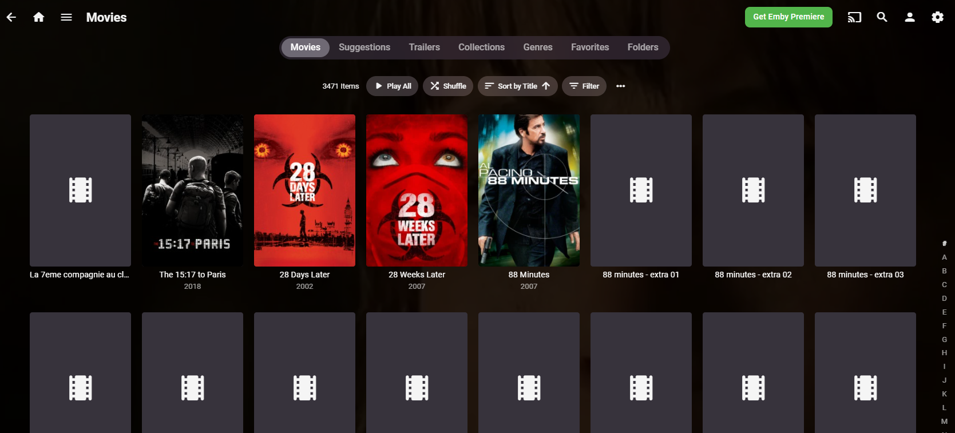
Task: Open search with the magnifier icon
Action: coord(882,17)
